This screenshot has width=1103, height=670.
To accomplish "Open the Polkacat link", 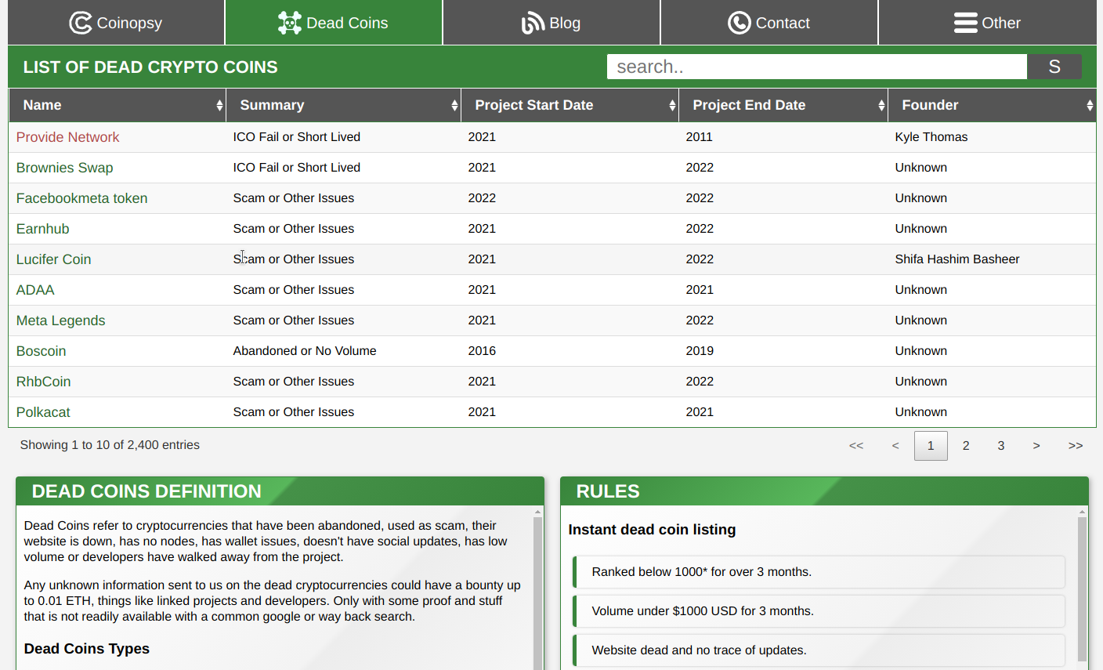I will click(x=43, y=412).
